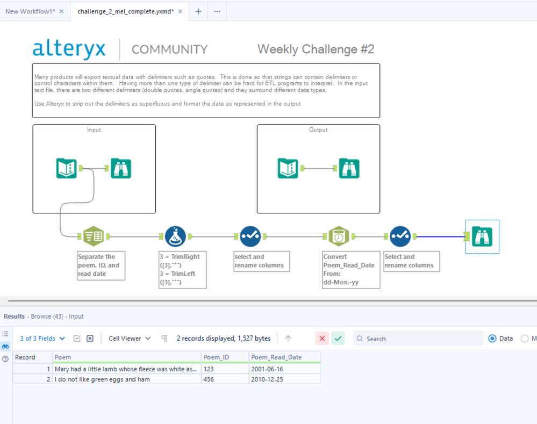This screenshot has width=537, height=424.
Task: Select the Formula flask tool
Action: pos(175,236)
